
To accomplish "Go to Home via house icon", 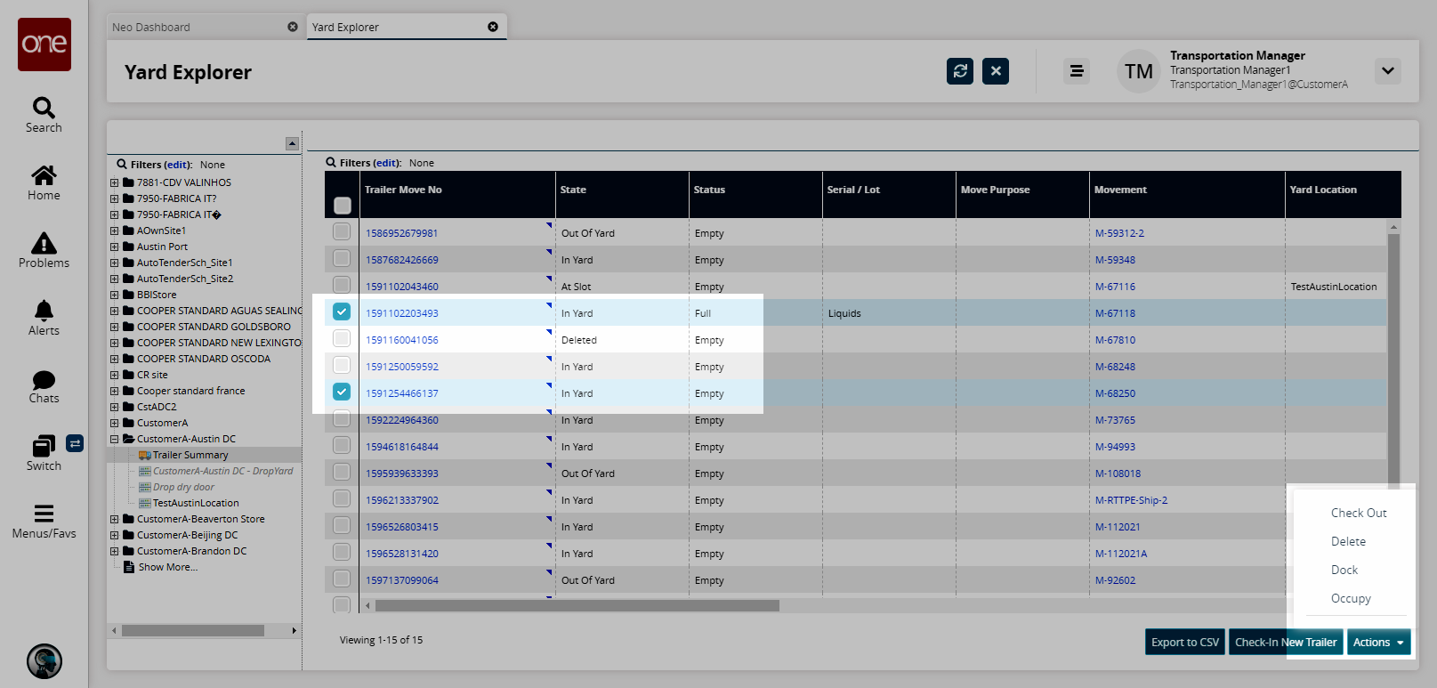I will (44, 175).
